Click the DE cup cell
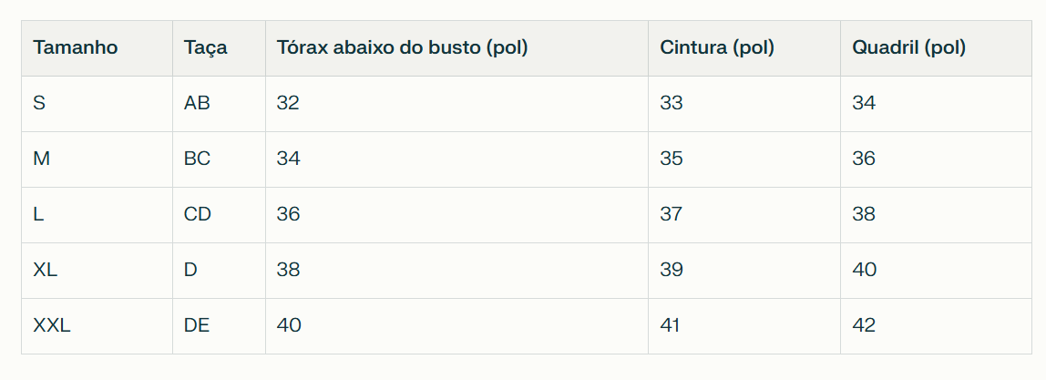 (x=197, y=325)
